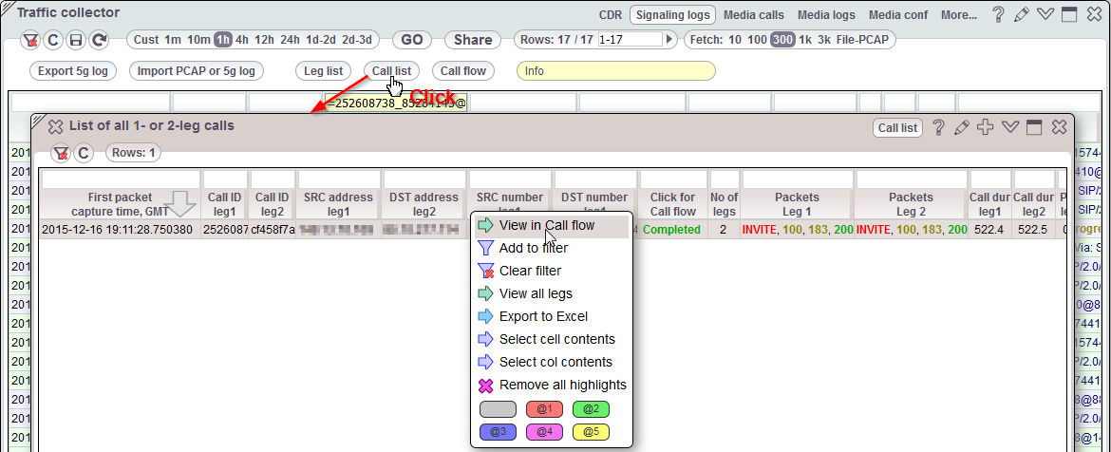Screen dimensions: 1111x452
Task: Click the save disk icon
Action: point(76,40)
